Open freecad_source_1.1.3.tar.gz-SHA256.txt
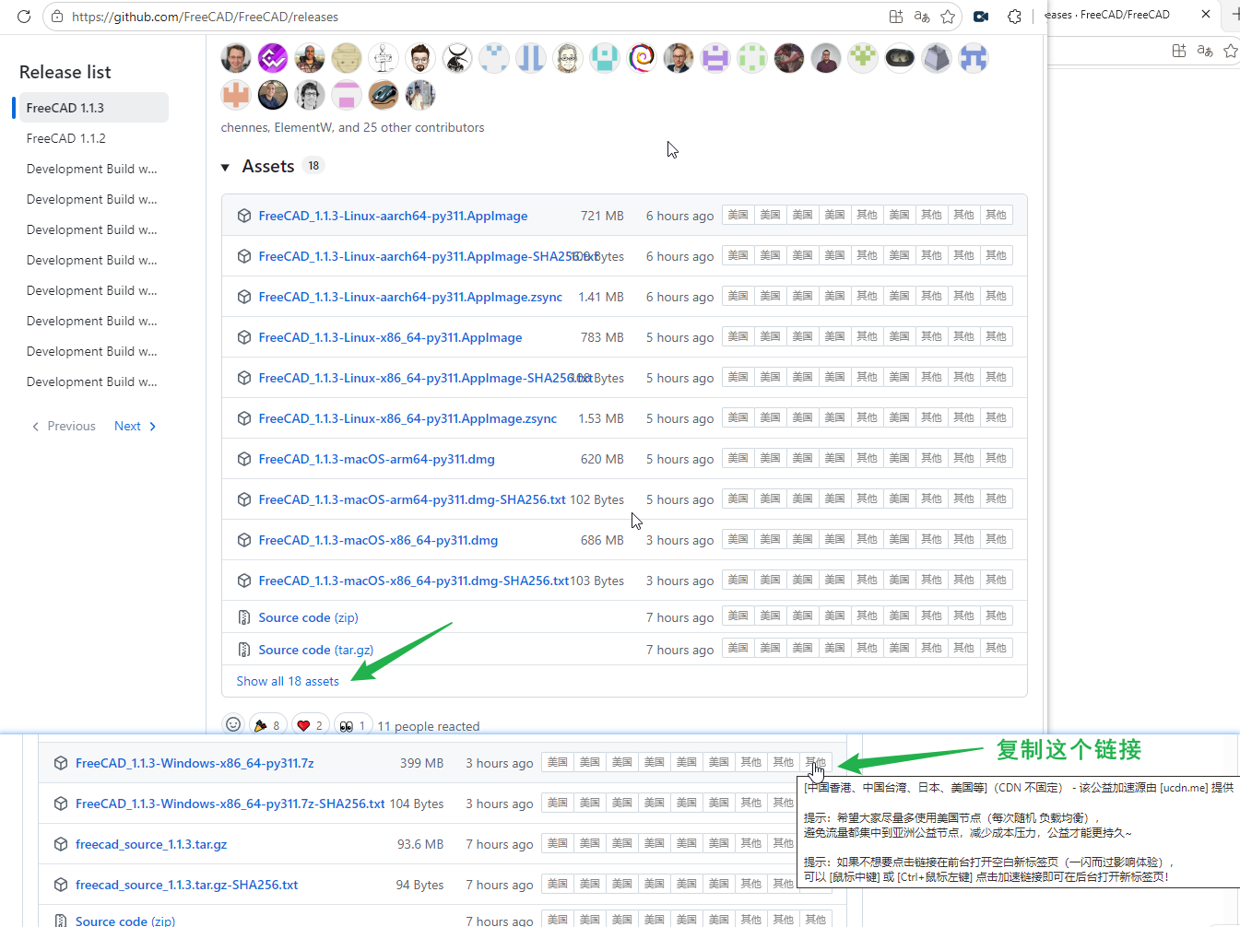This screenshot has width=1240, height=927. (x=187, y=885)
